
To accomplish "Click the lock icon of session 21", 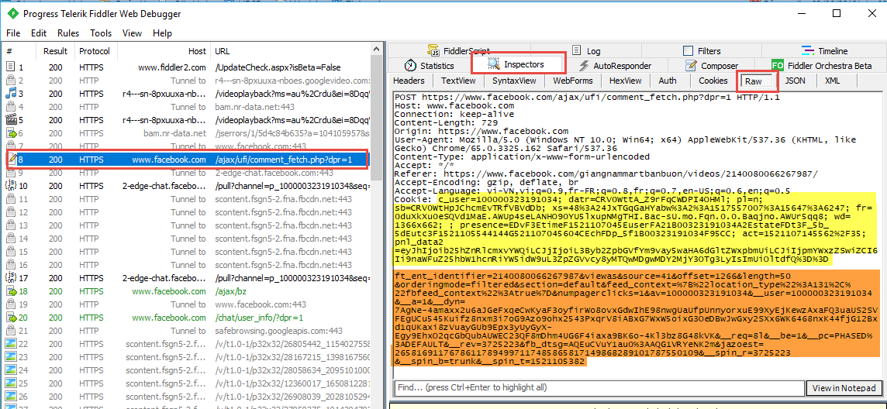I will (10, 331).
